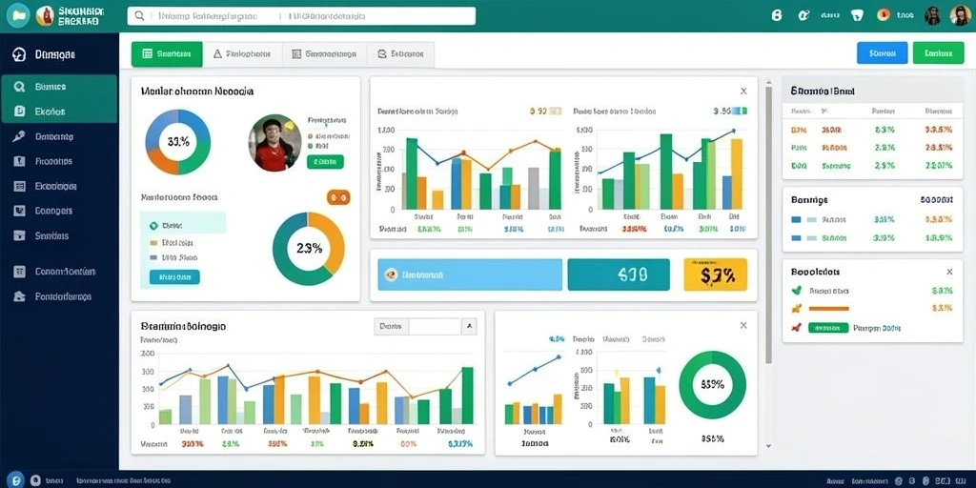Click the blue button at the top right
The width and height of the screenshot is (976, 488).
(882, 53)
